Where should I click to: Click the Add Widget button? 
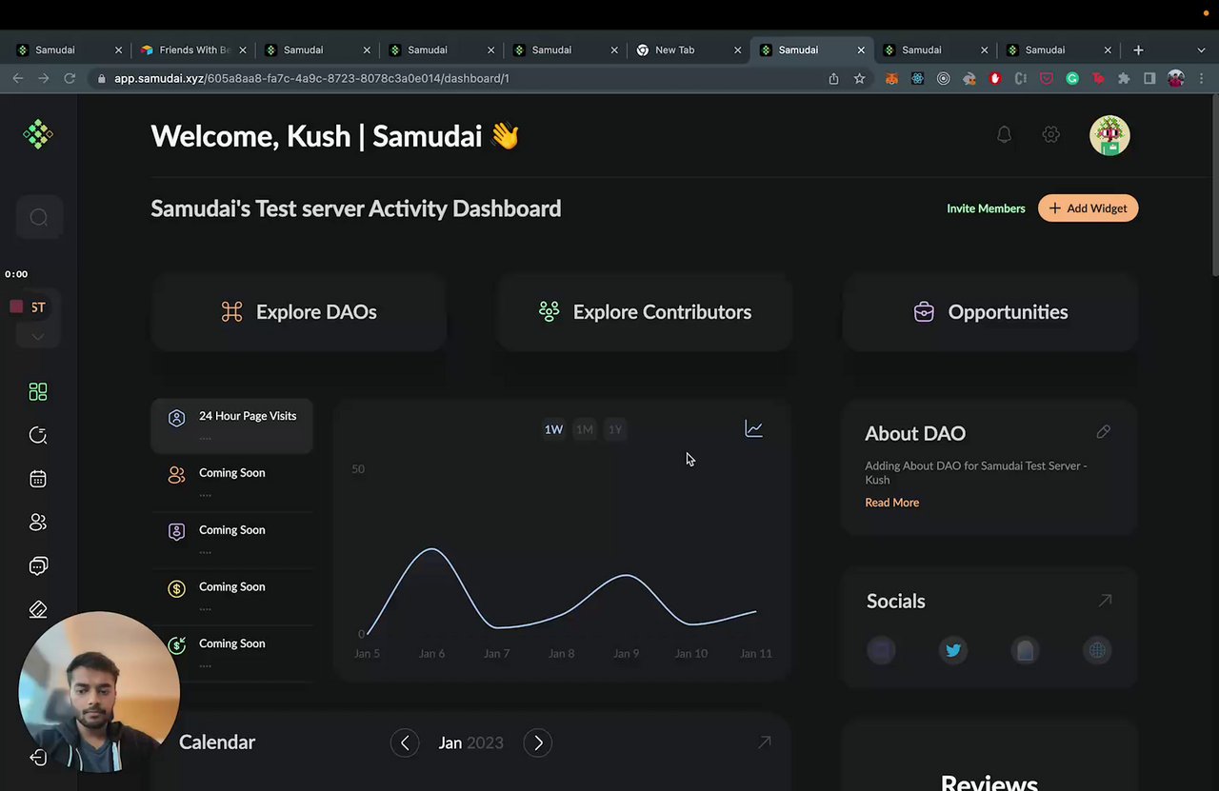click(1088, 208)
